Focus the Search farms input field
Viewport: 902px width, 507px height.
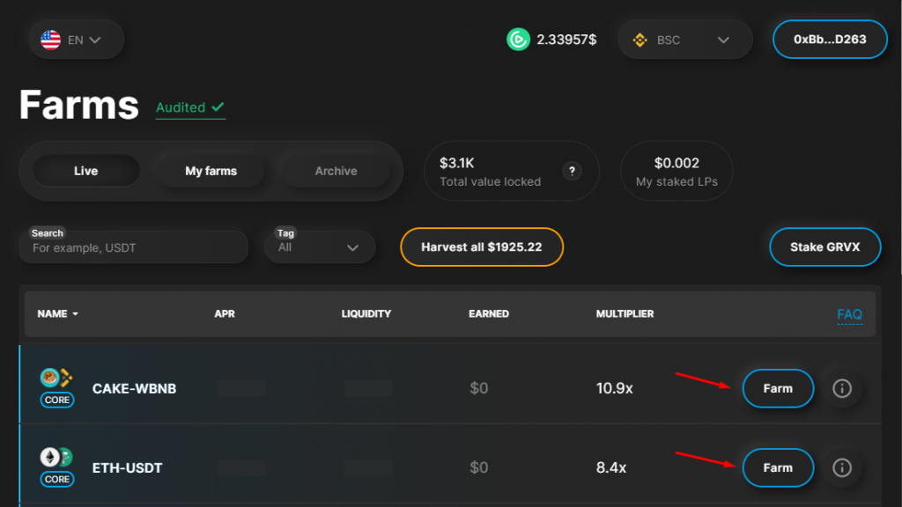click(133, 248)
